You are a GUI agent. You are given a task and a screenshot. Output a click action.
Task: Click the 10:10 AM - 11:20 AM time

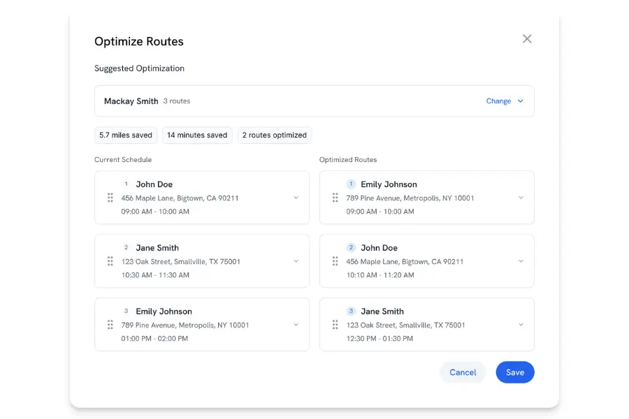point(380,275)
